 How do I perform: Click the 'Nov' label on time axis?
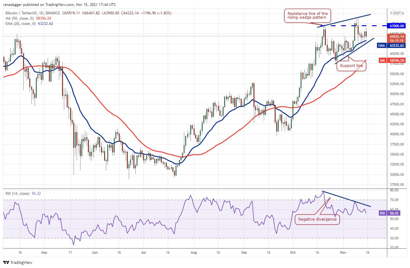coord(343,253)
